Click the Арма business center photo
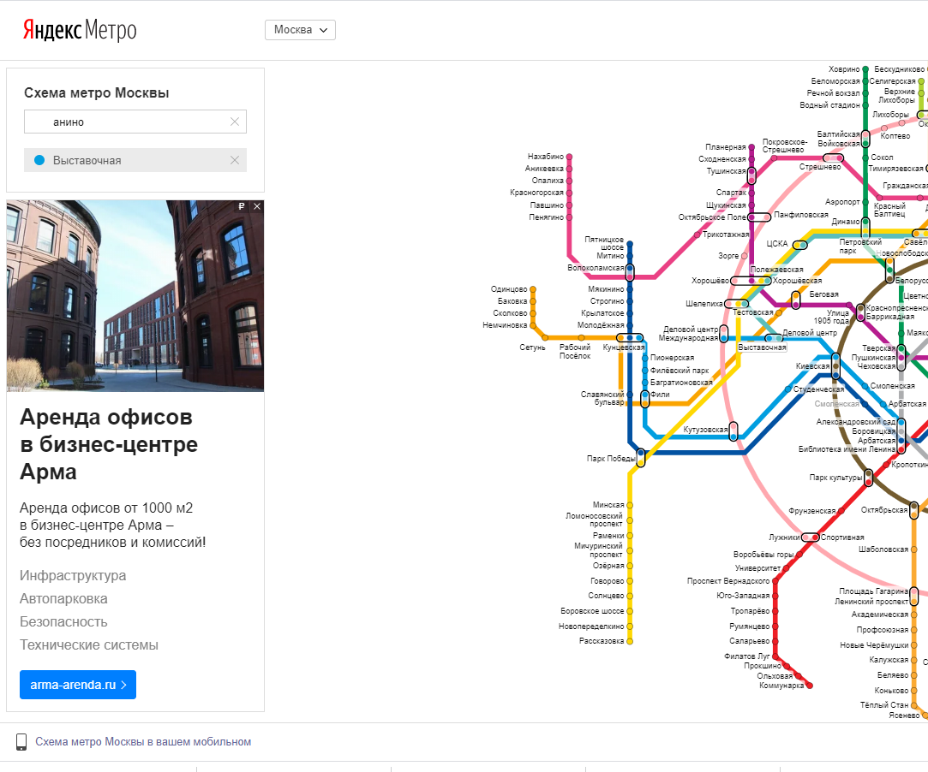Screen dimensions: 928x772 click(135, 295)
